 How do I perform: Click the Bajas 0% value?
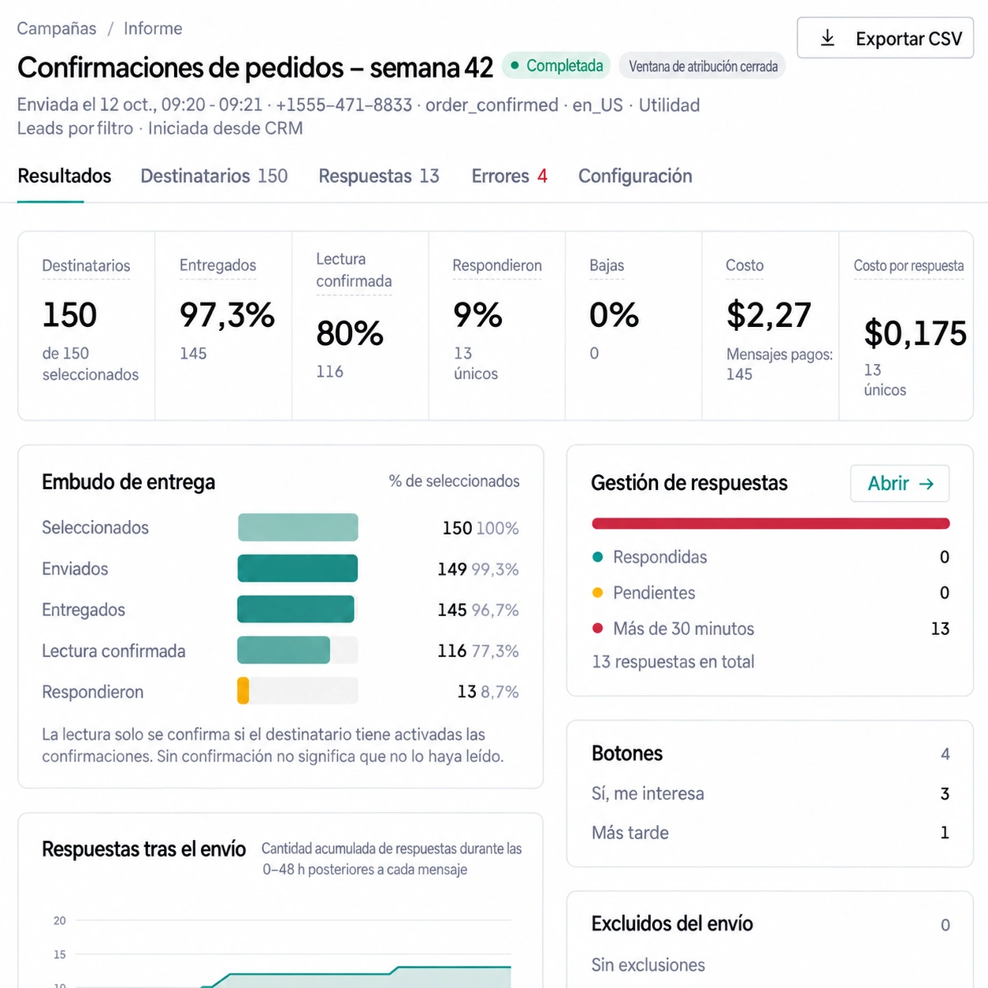[x=614, y=315]
